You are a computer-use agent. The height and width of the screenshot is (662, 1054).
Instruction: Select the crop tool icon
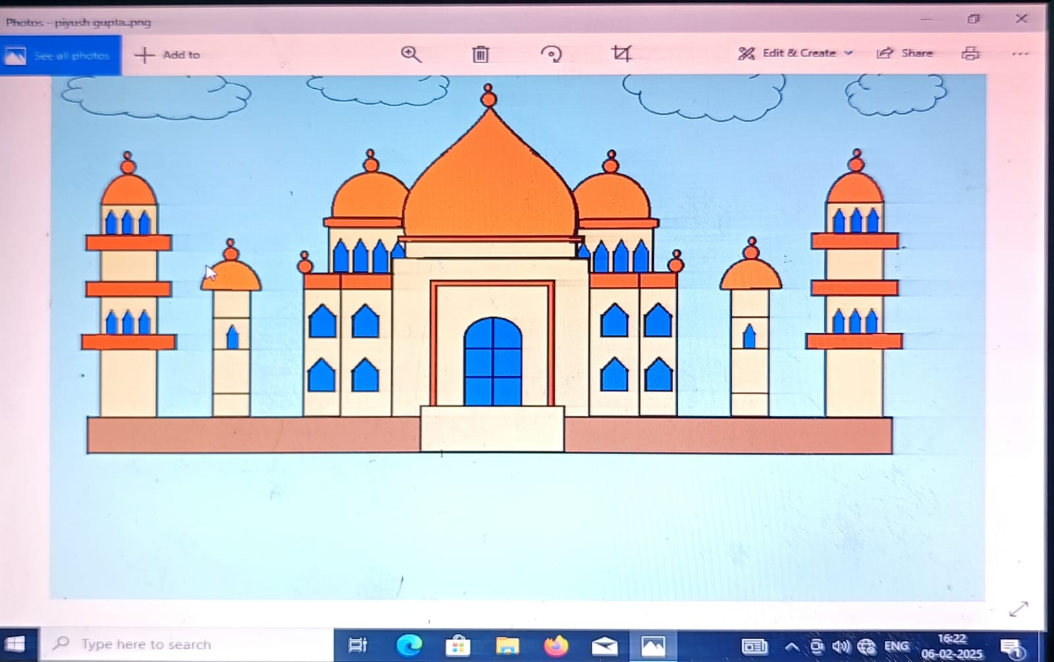click(621, 53)
